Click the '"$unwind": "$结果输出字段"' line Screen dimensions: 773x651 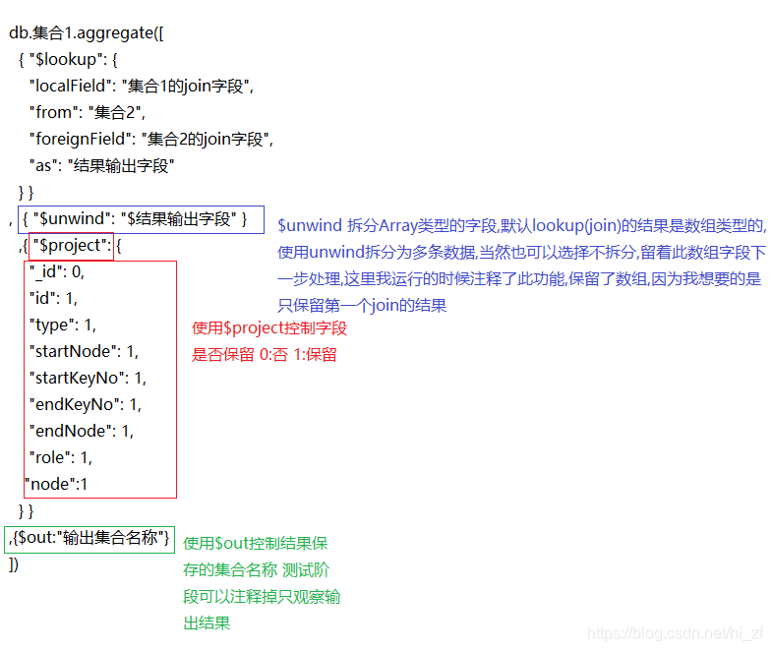pyautogui.click(x=135, y=219)
